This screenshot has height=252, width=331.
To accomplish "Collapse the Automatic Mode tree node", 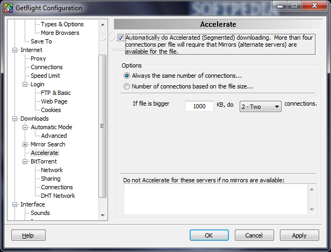I will pyautogui.click(x=25, y=128).
